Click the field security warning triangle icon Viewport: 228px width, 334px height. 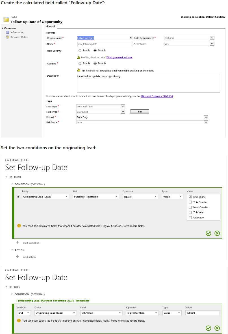point(79,57)
